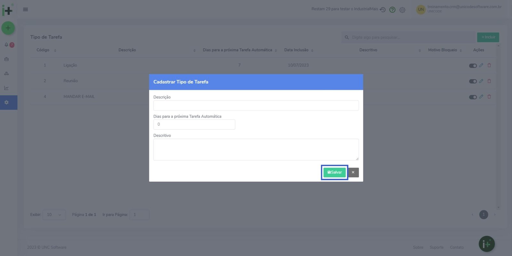Close the dialog with the X button

(x=353, y=172)
